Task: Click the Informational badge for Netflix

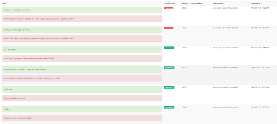Action: click(x=169, y=107)
